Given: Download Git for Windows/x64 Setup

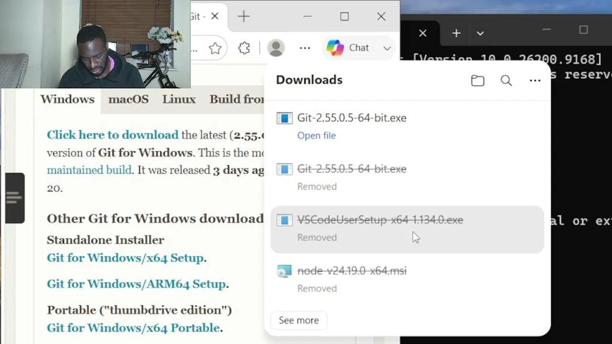Looking at the screenshot, I should [x=125, y=258].
